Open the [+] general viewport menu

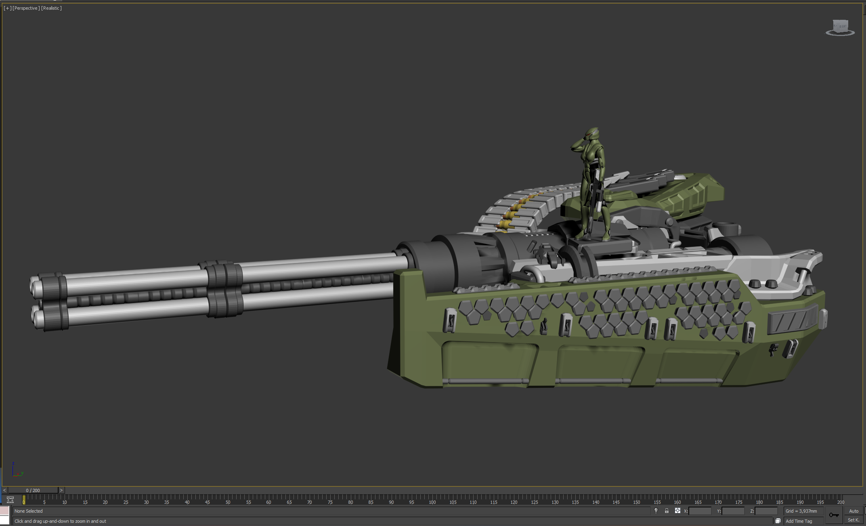coord(7,8)
